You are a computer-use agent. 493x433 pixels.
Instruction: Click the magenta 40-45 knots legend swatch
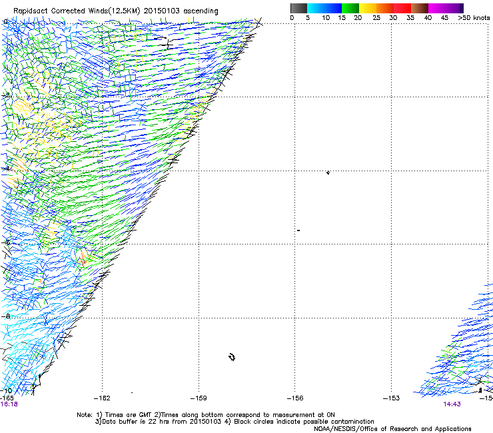(437, 8)
